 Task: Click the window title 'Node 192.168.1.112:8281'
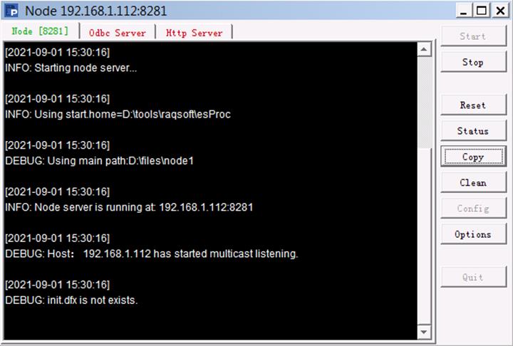96,11
